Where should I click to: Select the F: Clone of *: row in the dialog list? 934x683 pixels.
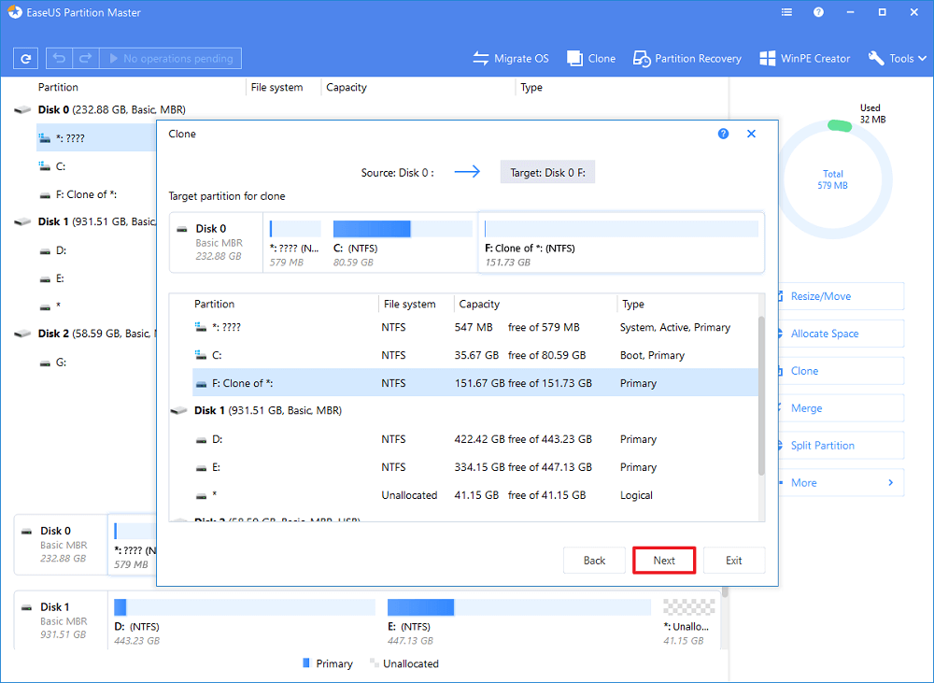(x=474, y=383)
